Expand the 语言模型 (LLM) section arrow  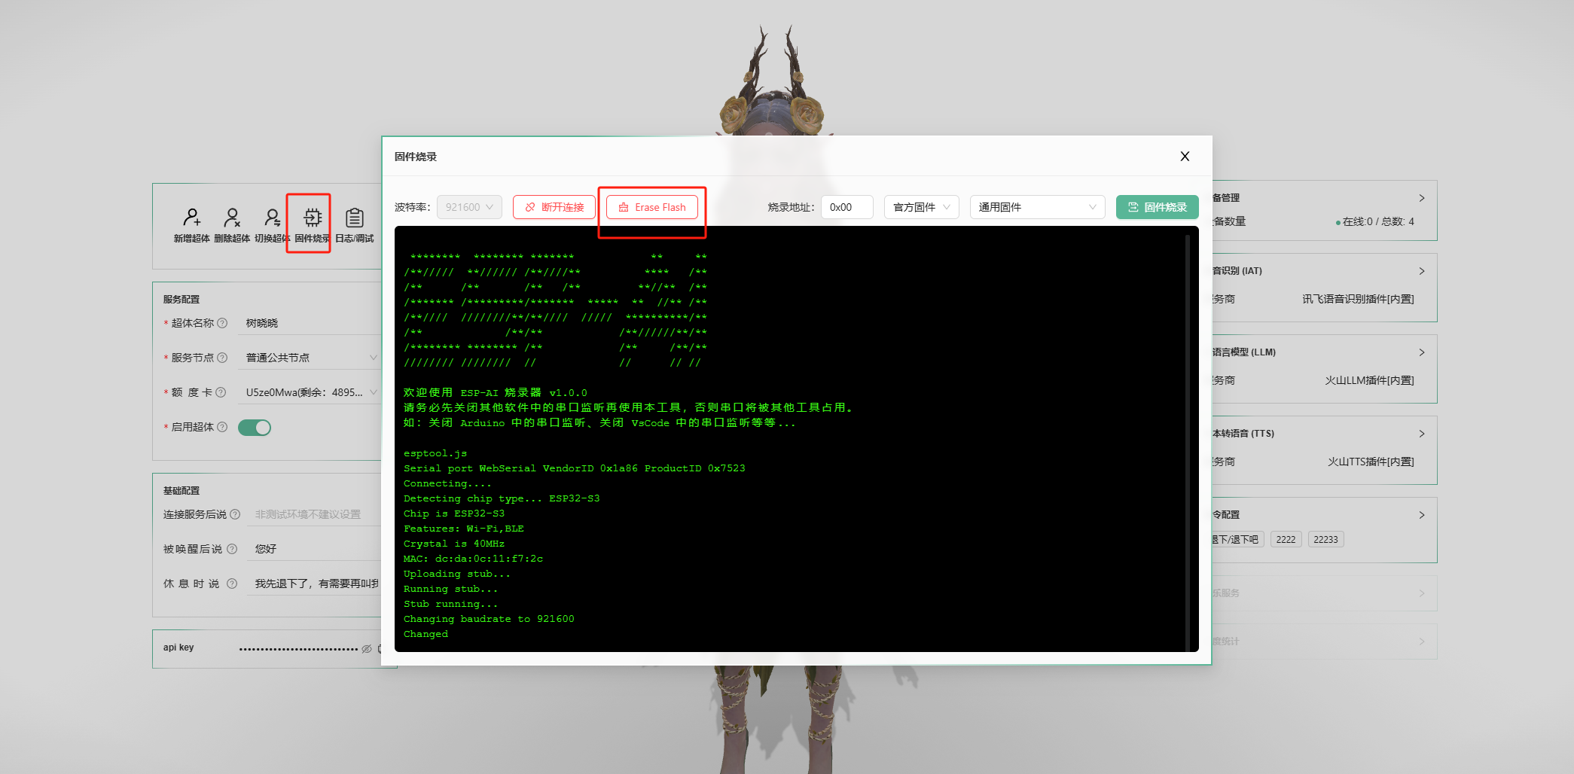pos(1421,352)
